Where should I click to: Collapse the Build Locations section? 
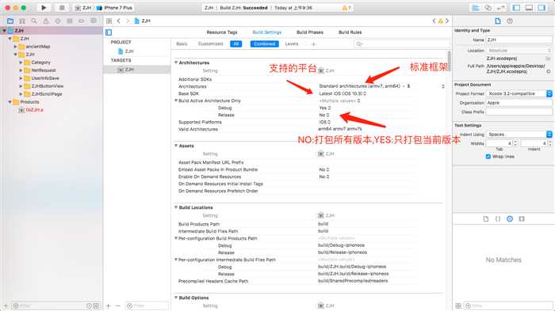point(176,207)
